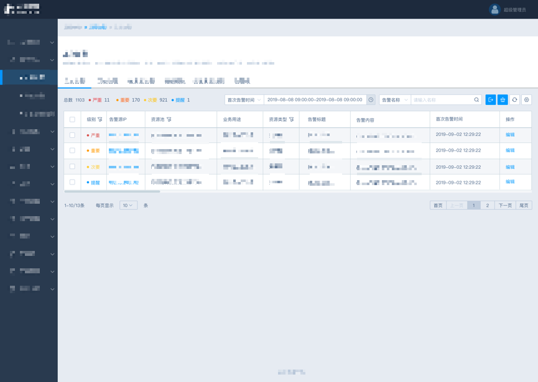Select page 1 in the pagination
The width and height of the screenshot is (538, 382).
pyautogui.click(x=474, y=205)
